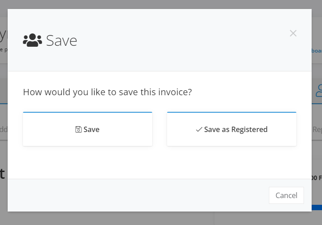This screenshot has height=225, width=322.
Task: Click the floppy disk icon on Save
Action: 78,129
